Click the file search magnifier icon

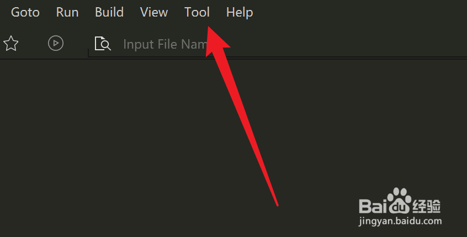tap(103, 44)
